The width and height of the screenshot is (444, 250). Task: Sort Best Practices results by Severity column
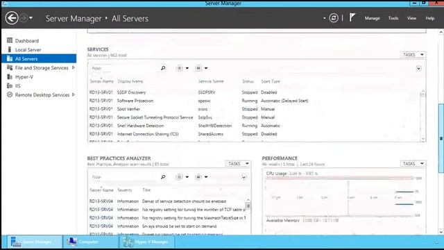[x=125, y=190]
